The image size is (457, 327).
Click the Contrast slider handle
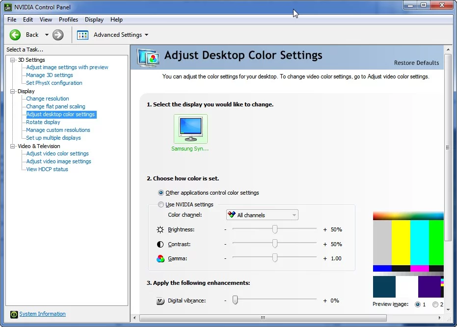pos(275,244)
